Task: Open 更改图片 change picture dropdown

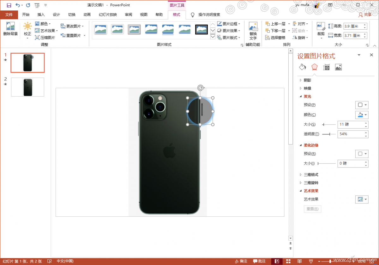Action: tap(72, 26)
